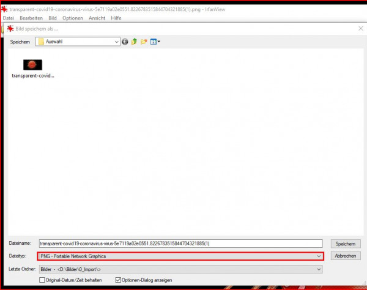Open the Ansicht menu
This screenshot has height=290, width=367.
97,18
